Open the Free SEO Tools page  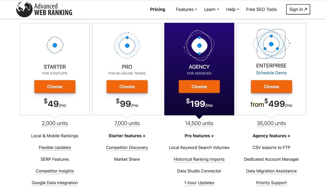[x=261, y=9]
